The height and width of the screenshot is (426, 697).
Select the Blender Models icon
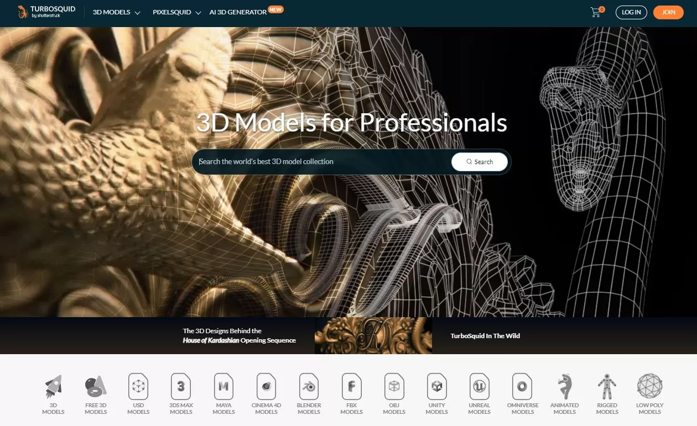click(x=309, y=387)
